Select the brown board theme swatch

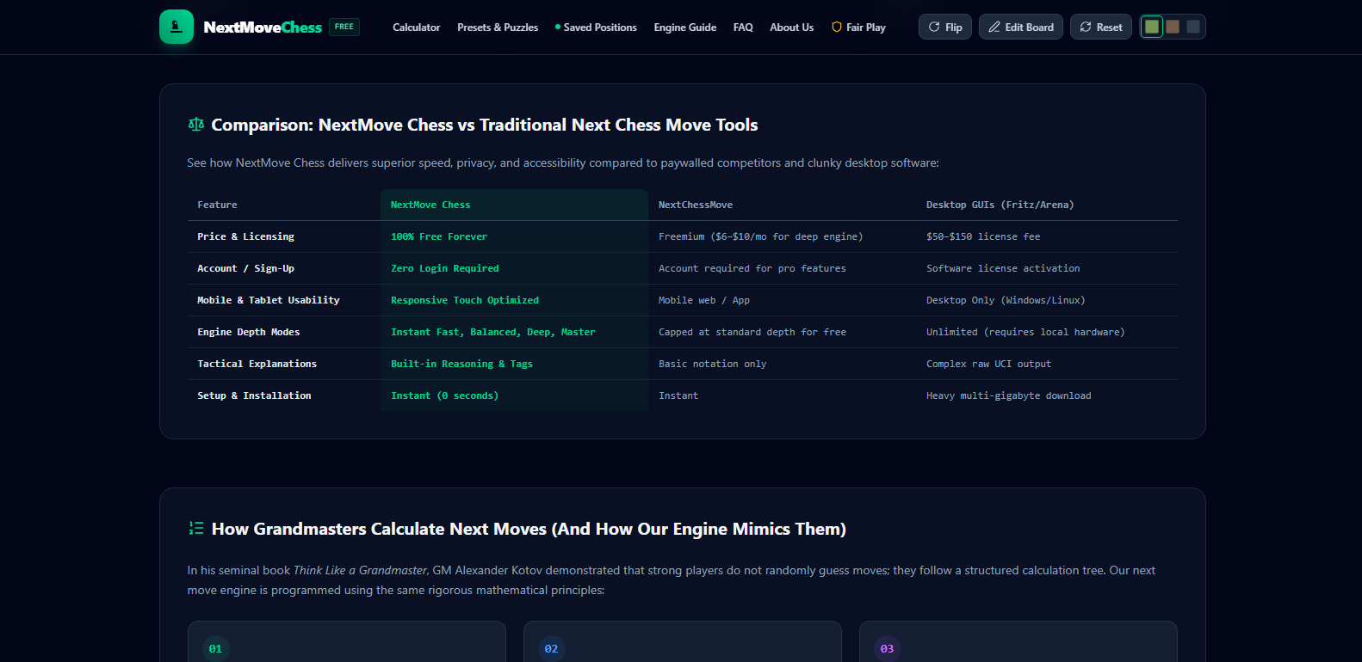click(x=1173, y=27)
